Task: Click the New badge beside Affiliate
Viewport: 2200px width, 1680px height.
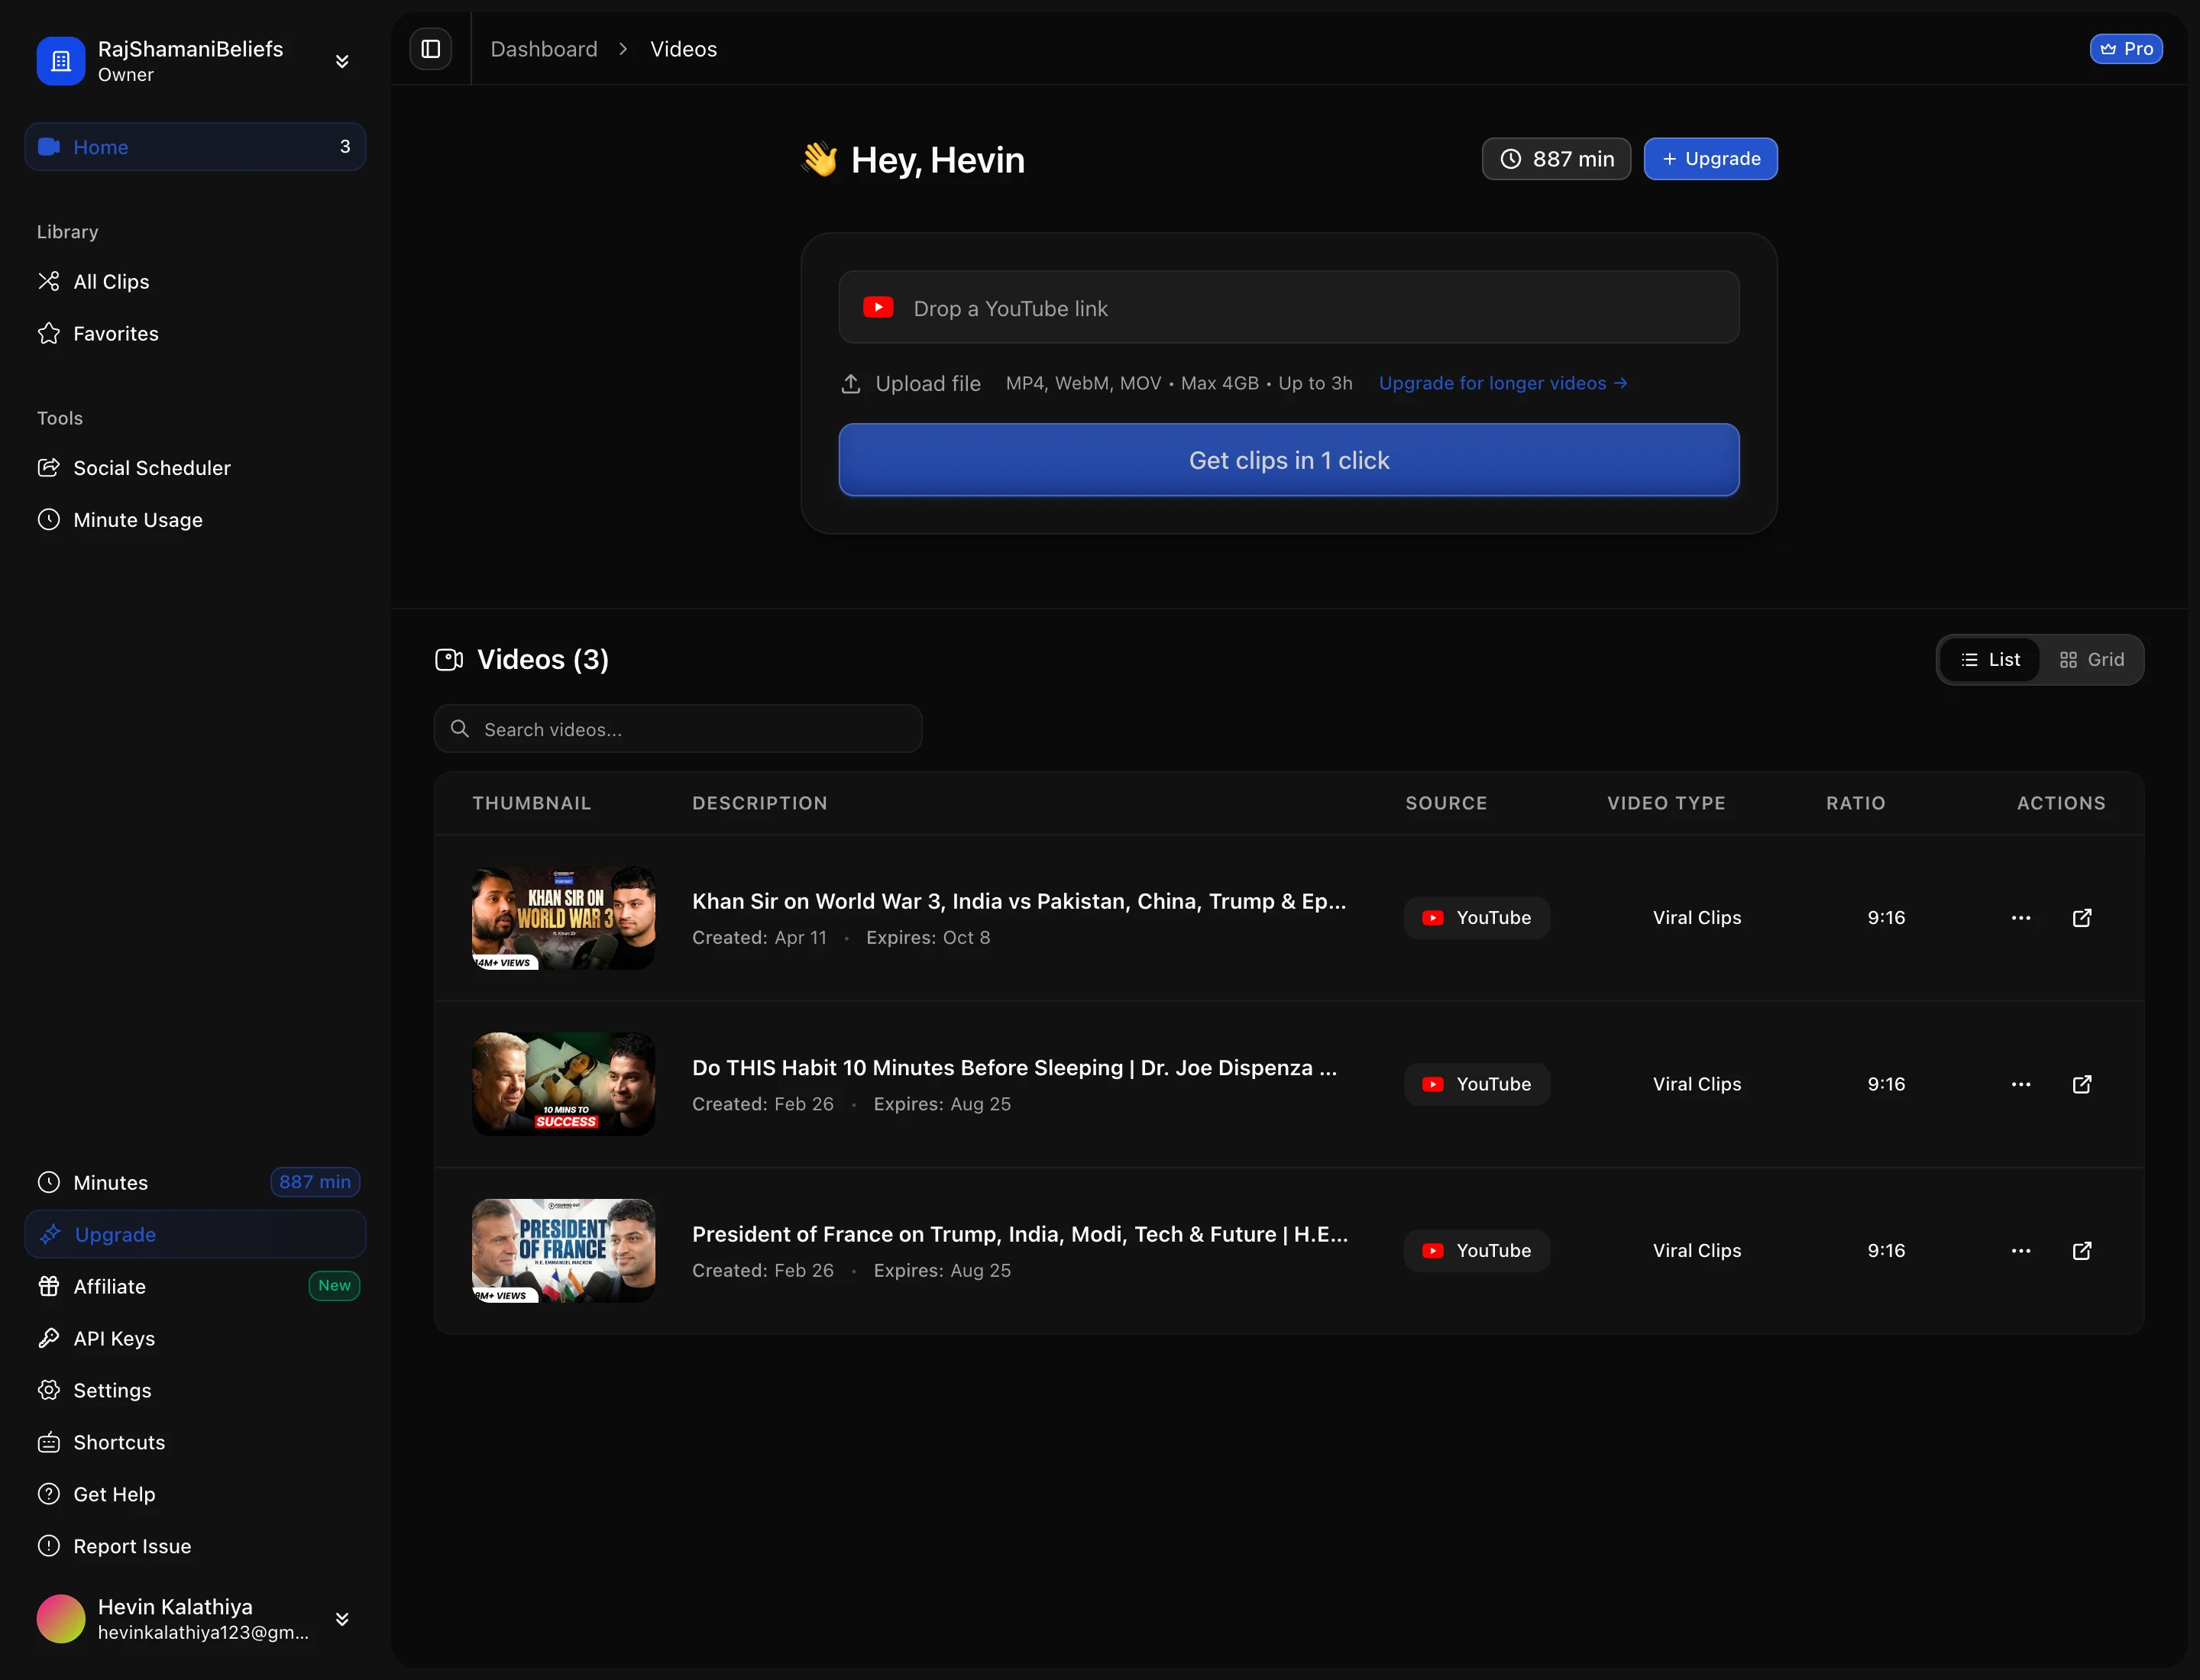Action: (334, 1286)
